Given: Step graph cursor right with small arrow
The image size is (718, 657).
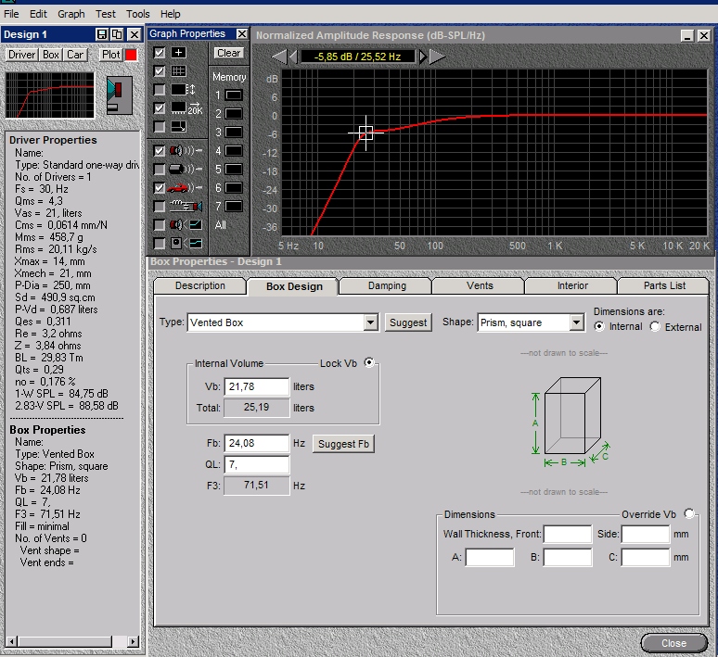Looking at the screenshot, I should coord(423,57).
